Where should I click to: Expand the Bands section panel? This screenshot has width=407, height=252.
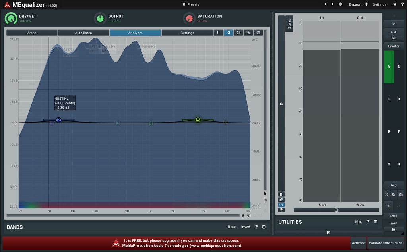click(264, 227)
